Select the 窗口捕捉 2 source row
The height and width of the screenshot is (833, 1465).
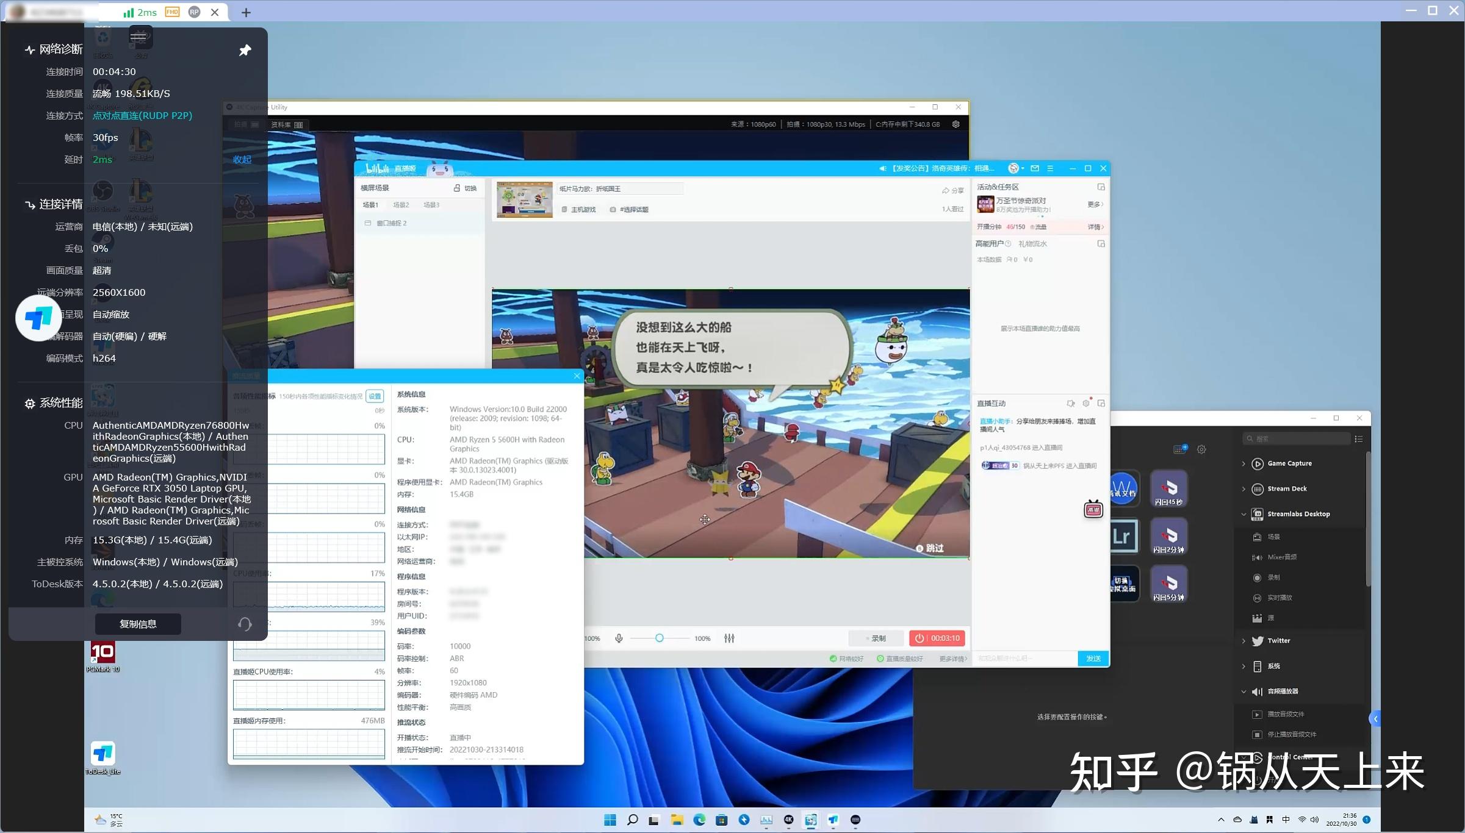tap(420, 223)
